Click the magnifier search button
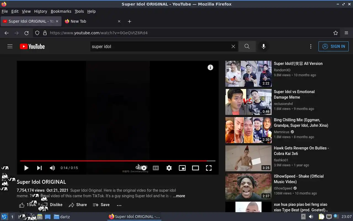This screenshot has width=353, height=221. (247, 46)
